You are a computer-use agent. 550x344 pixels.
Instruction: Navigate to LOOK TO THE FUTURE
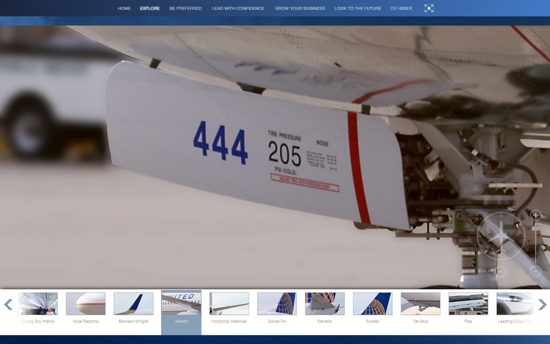(358, 9)
